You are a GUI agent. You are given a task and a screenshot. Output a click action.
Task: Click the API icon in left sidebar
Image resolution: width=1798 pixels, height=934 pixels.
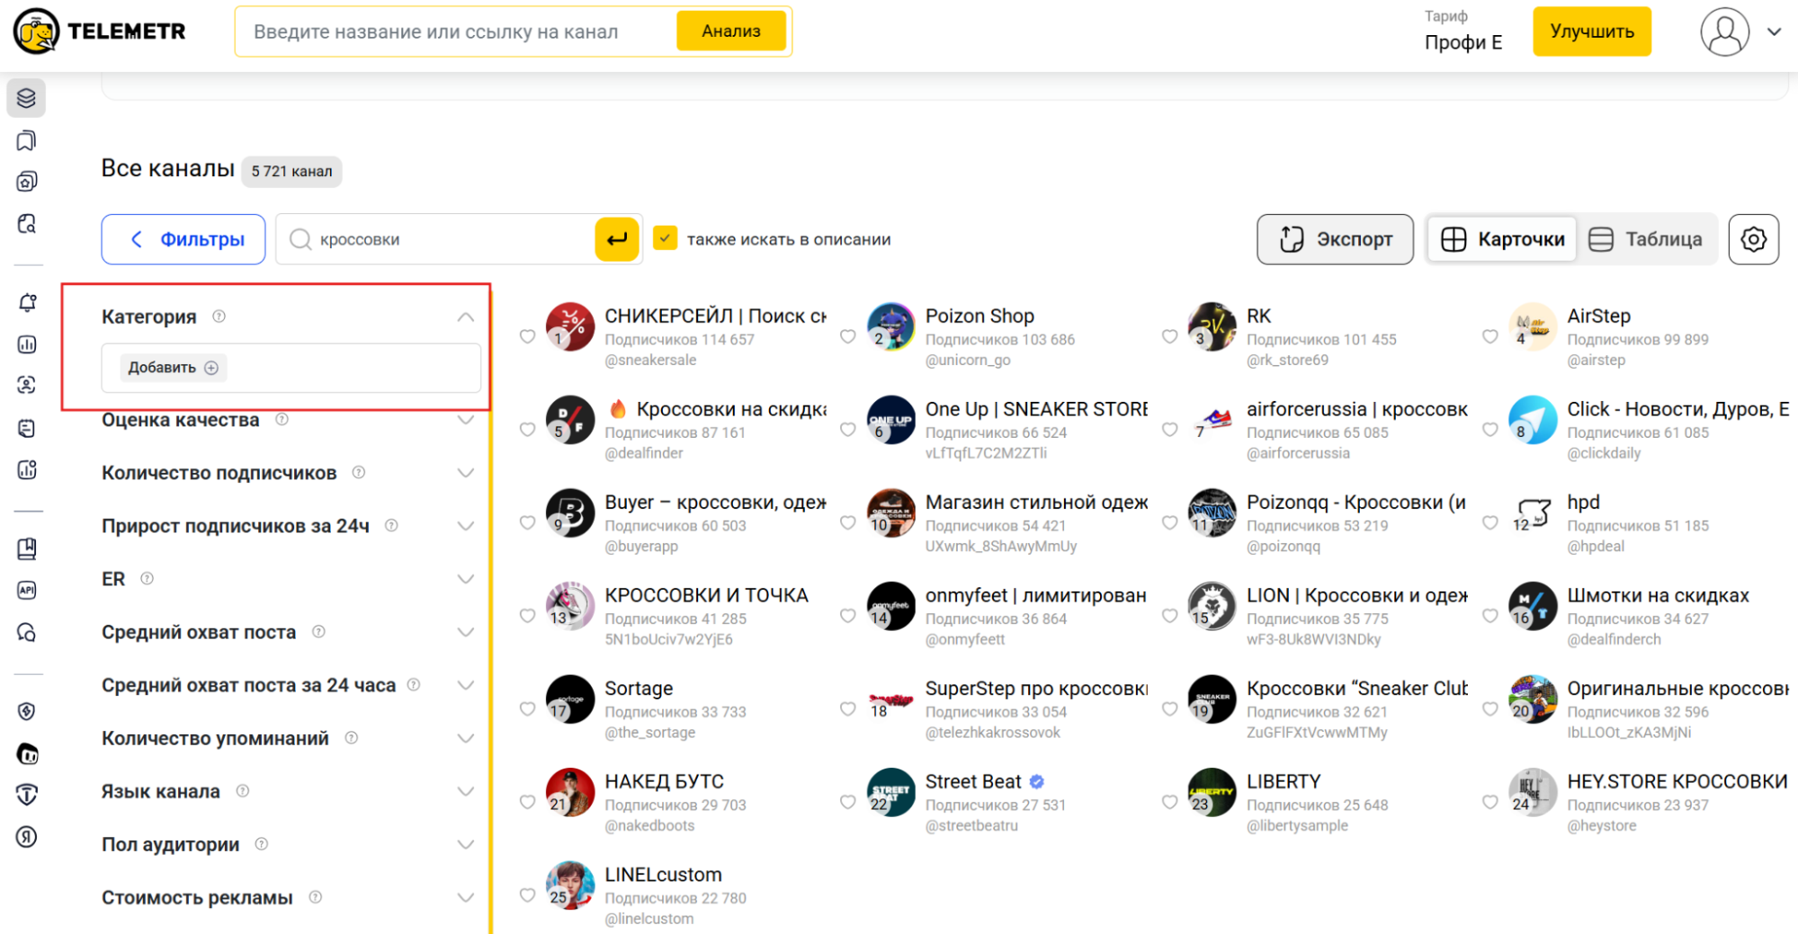pos(27,591)
